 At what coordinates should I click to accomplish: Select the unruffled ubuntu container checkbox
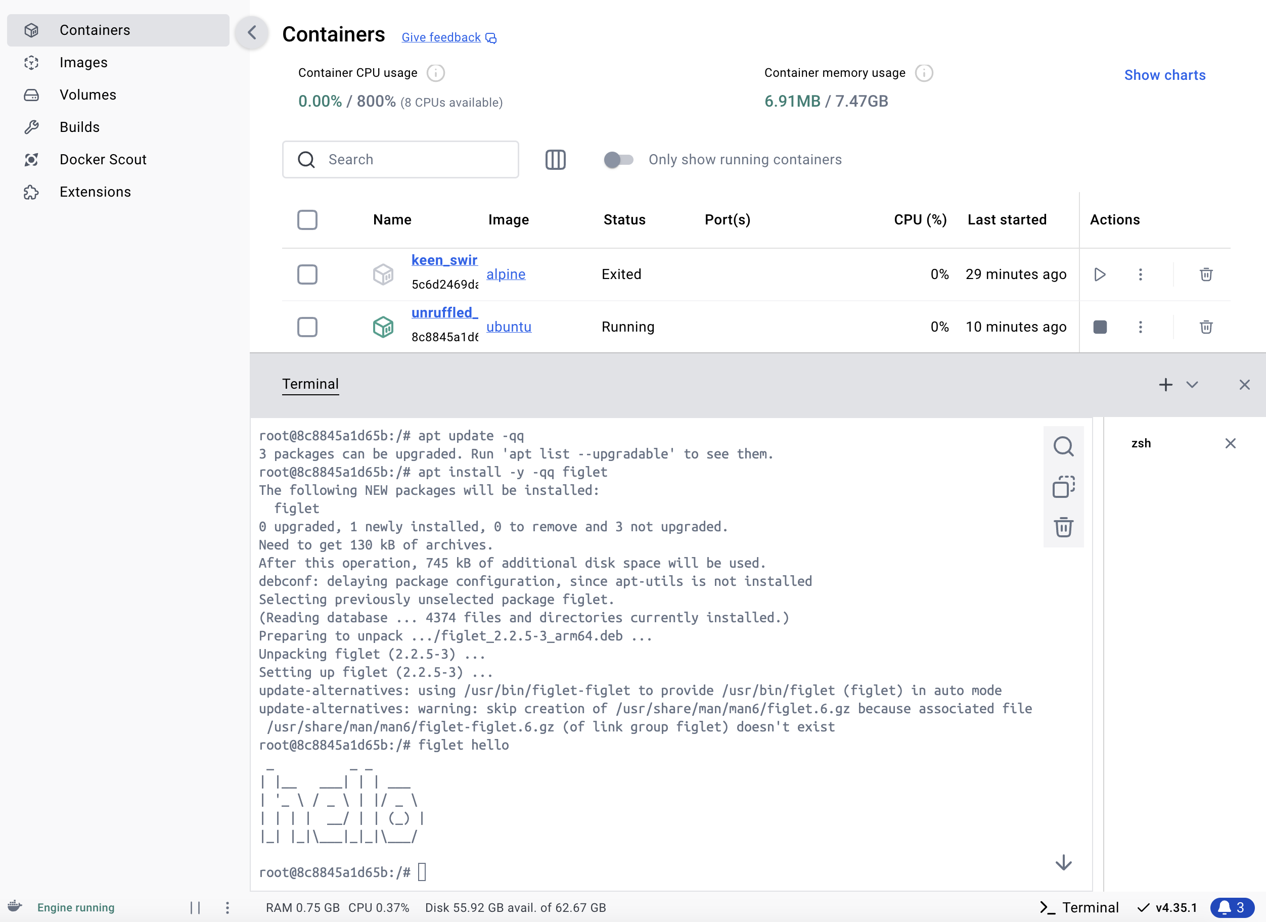point(307,327)
